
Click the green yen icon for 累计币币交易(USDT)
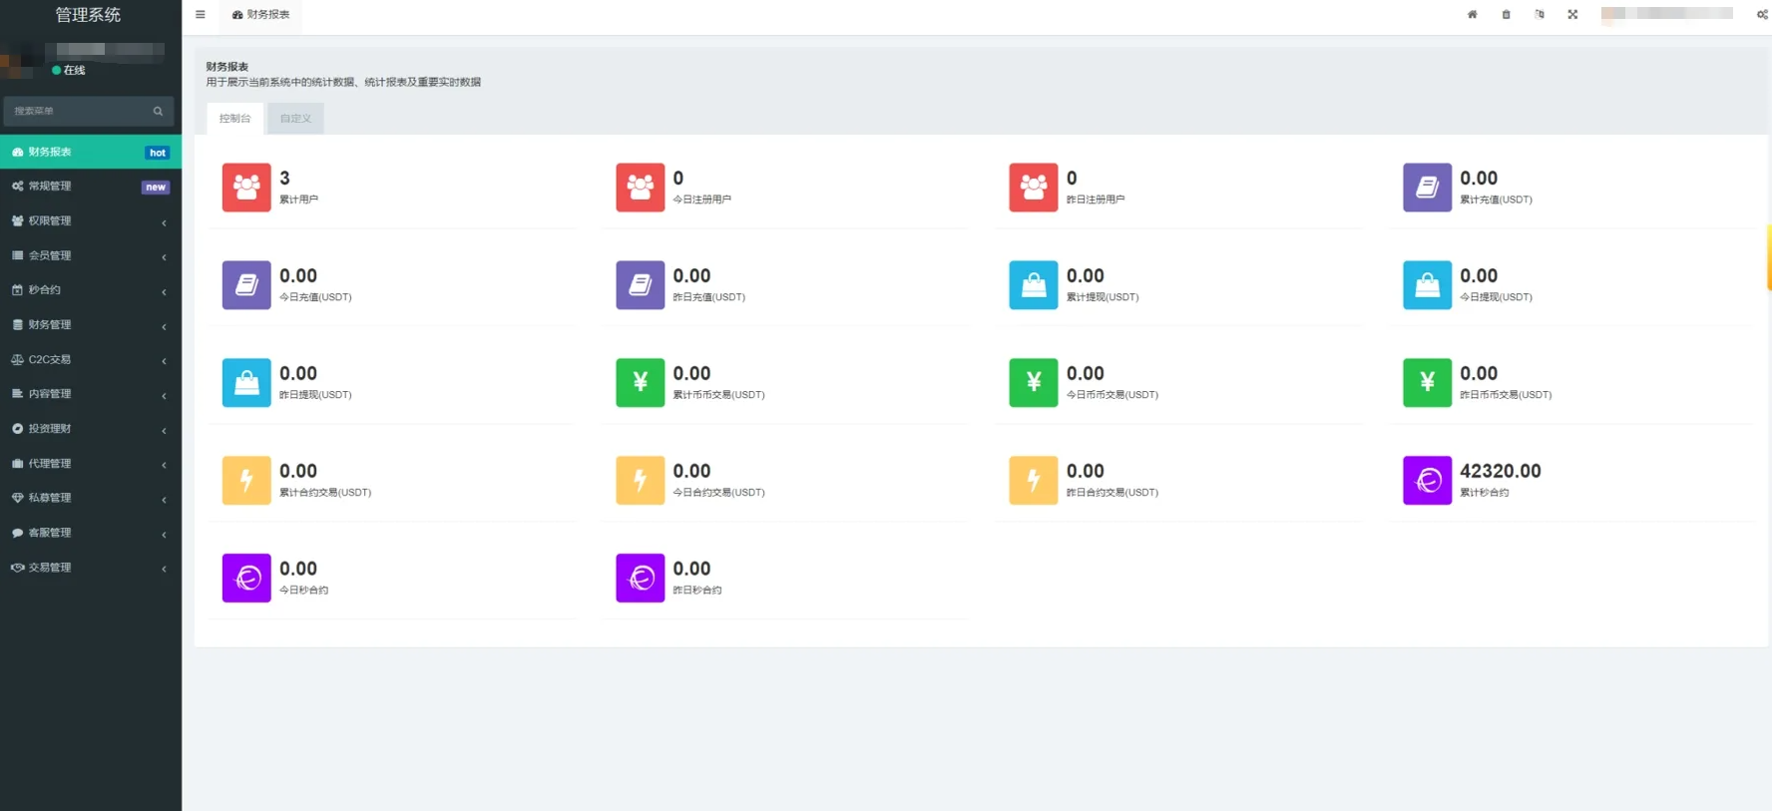pos(641,383)
